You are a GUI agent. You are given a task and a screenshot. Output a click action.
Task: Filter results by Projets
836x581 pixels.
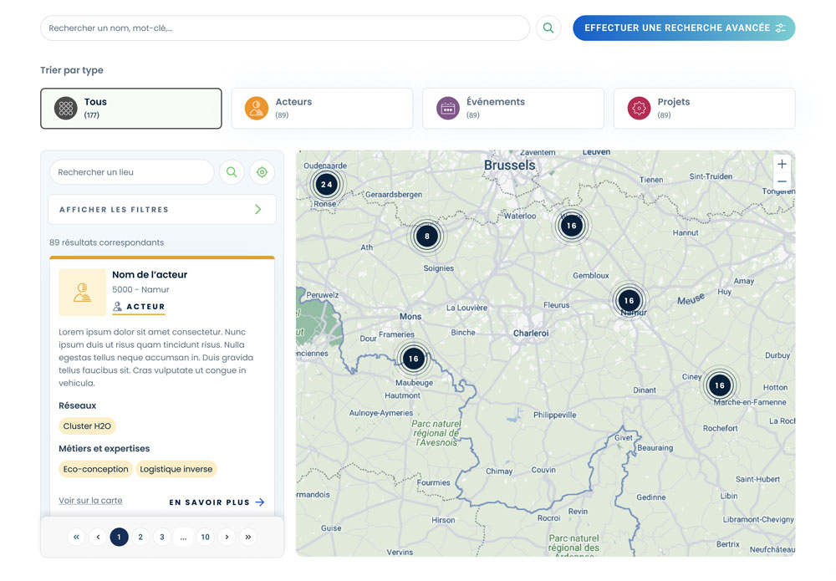point(704,108)
